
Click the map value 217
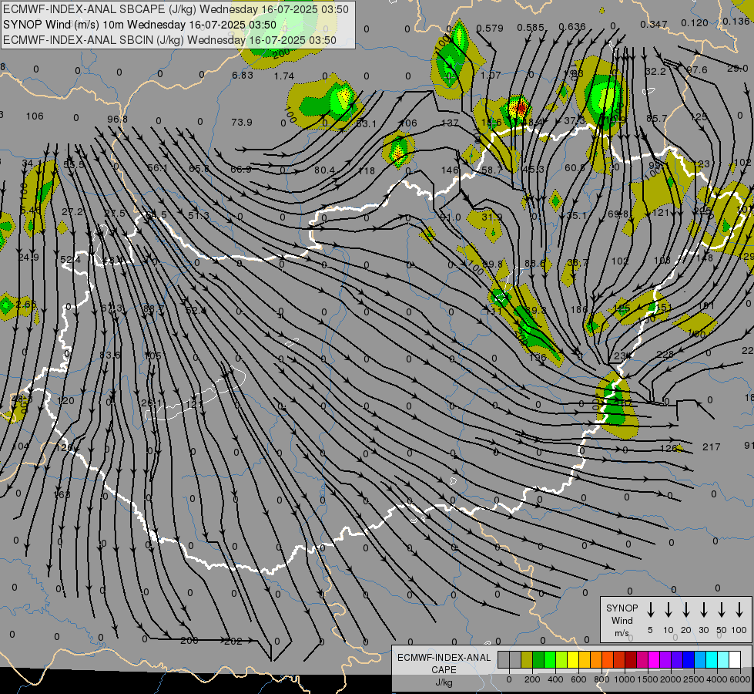(x=711, y=447)
